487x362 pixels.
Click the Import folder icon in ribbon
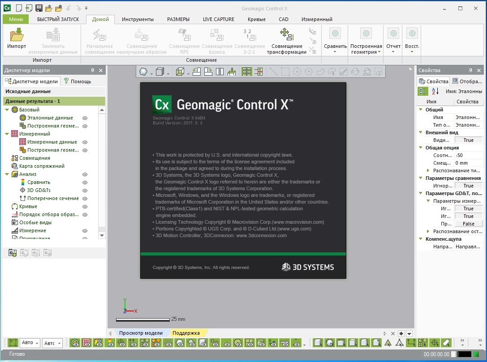click(x=17, y=34)
